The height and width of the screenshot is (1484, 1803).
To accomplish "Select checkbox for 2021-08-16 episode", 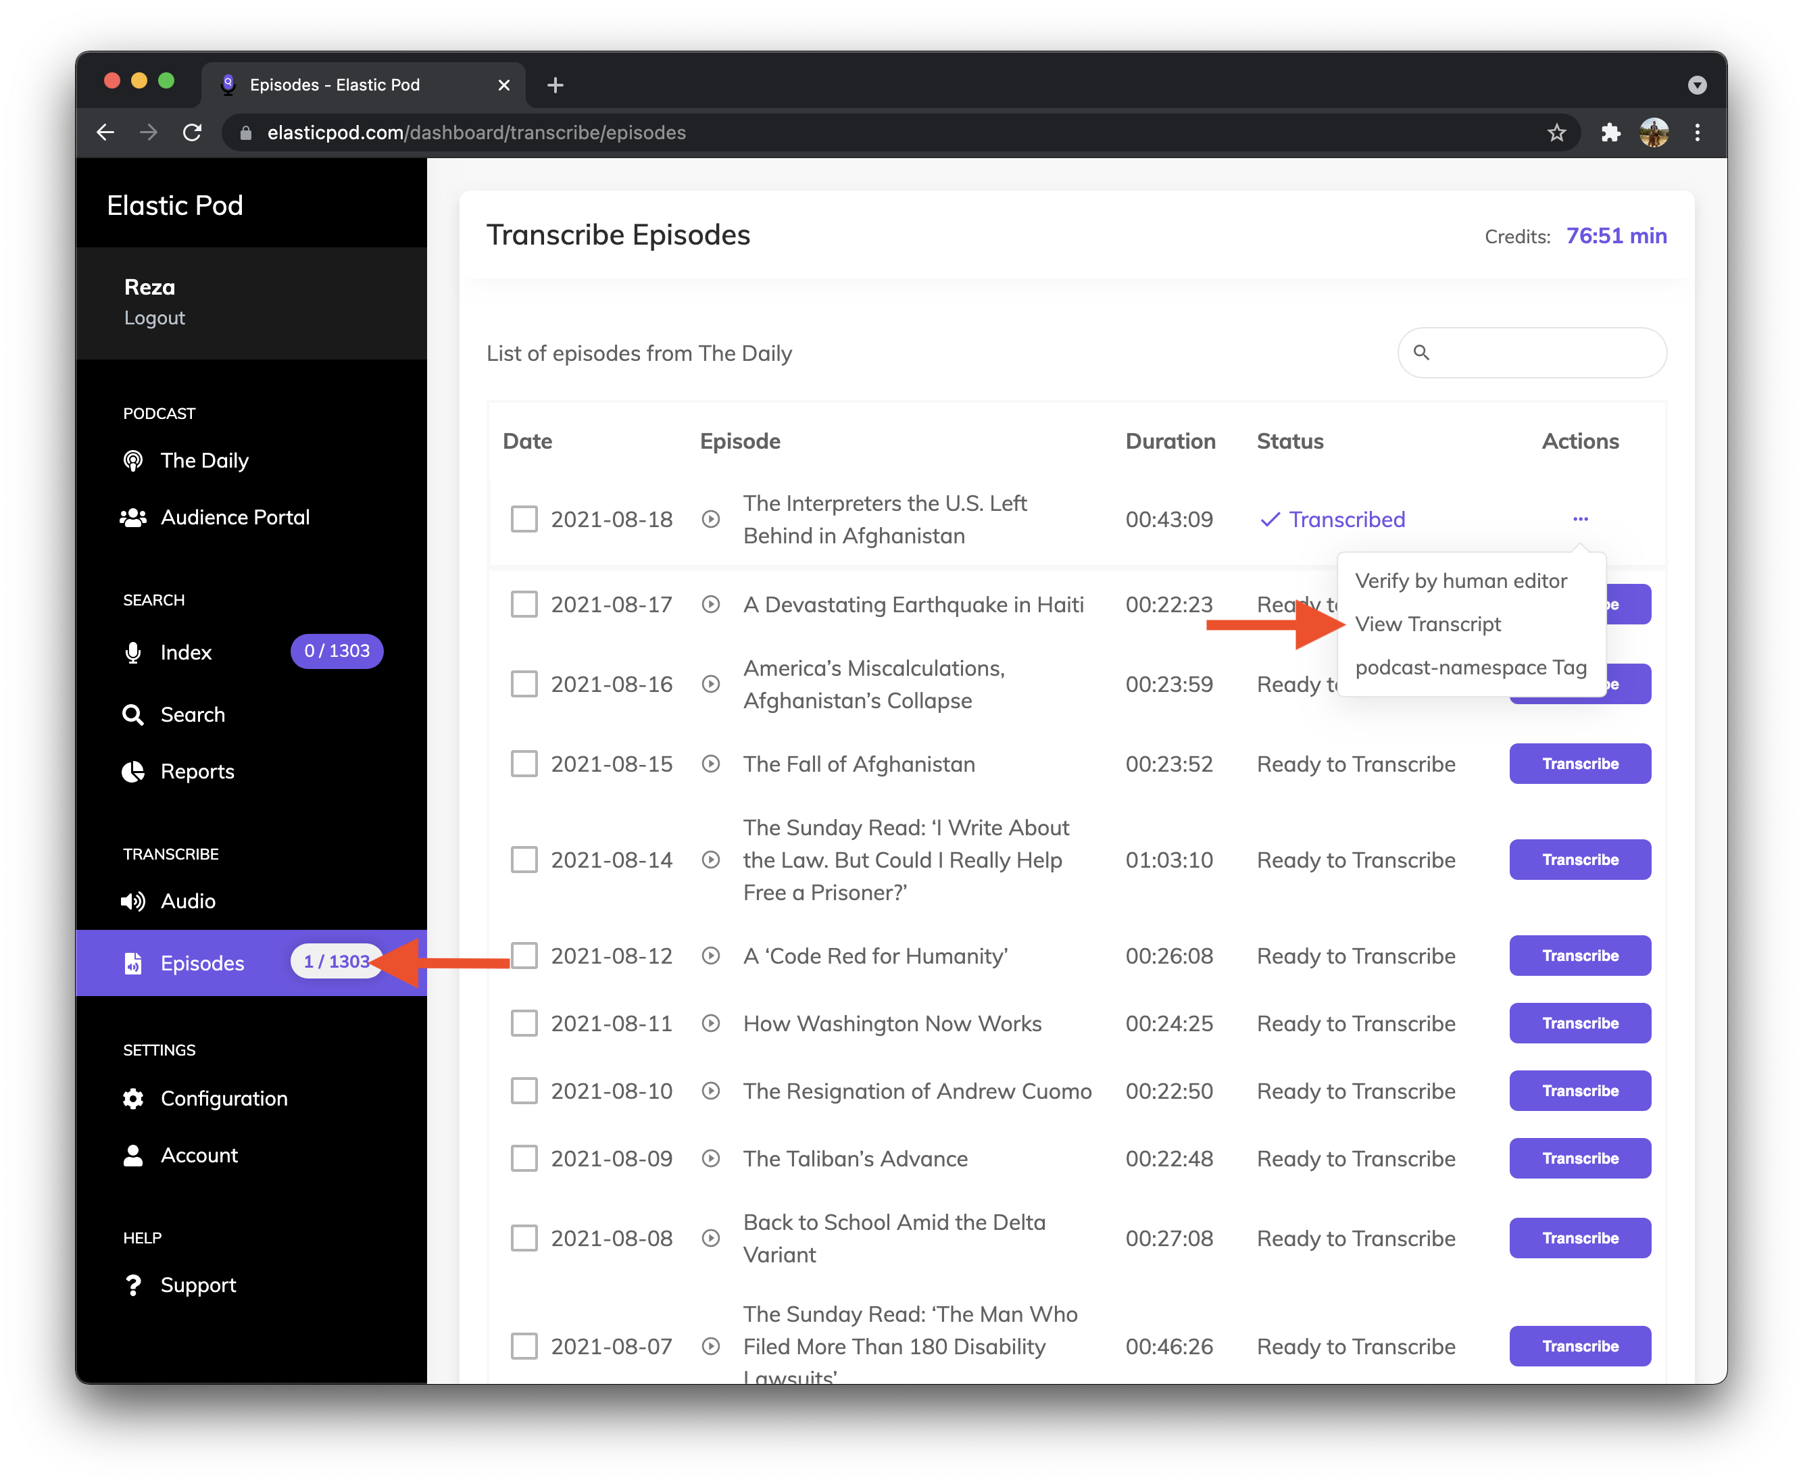I will (x=524, y=684).
